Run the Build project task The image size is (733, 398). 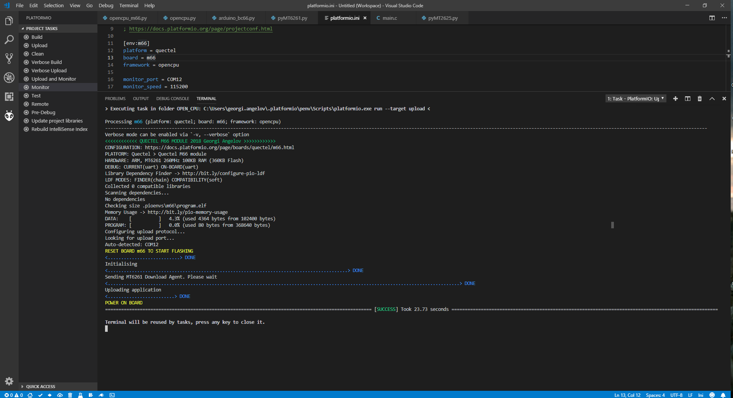coord(58,37)
